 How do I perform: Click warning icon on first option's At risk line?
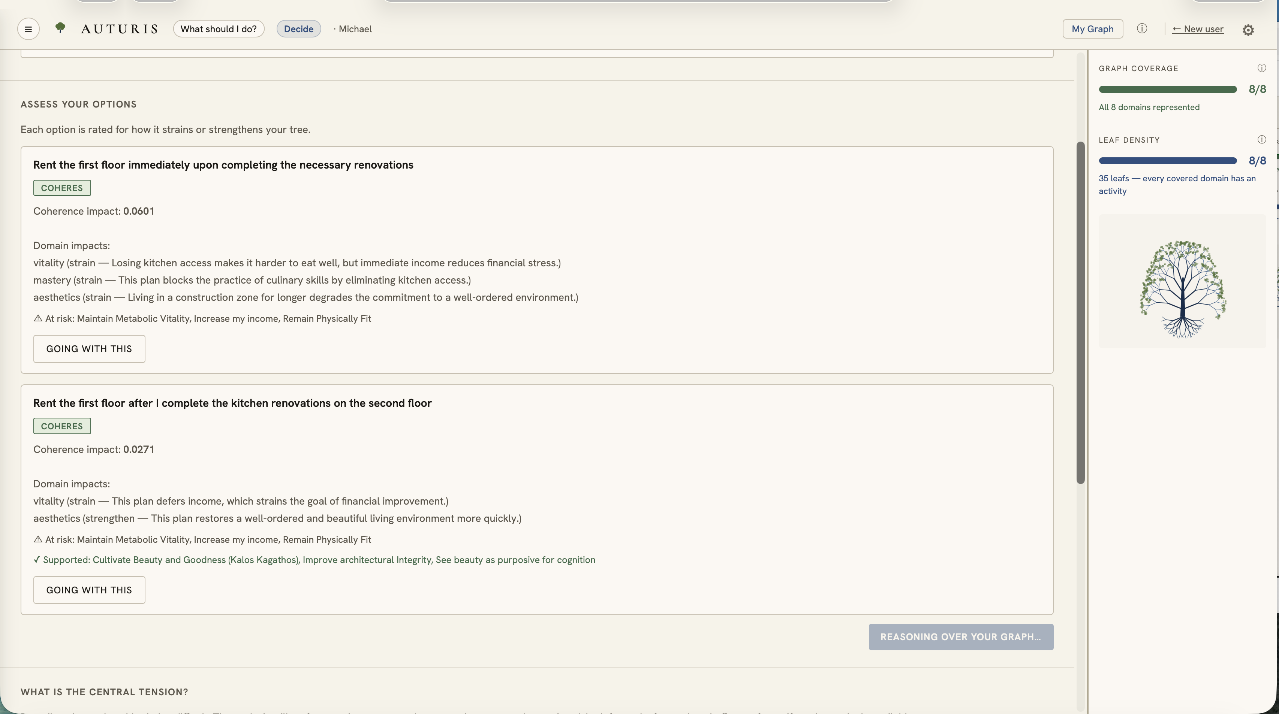(x=38, y=318)
